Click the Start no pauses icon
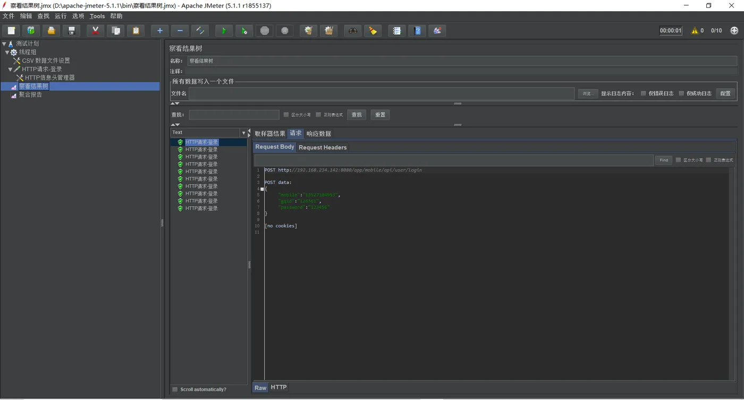744x400 pixels. (244, 31)
